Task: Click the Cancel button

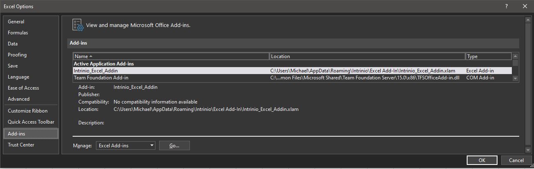Action: click(x=516, y=160)
